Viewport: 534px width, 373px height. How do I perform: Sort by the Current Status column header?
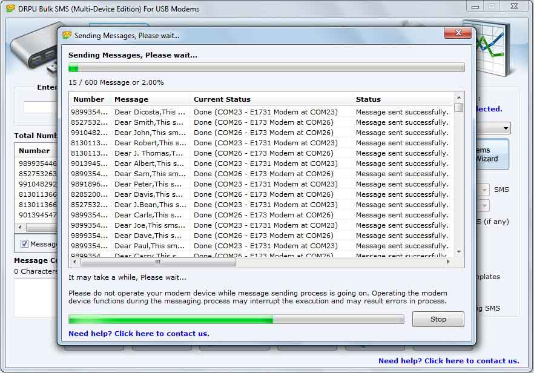222,99
